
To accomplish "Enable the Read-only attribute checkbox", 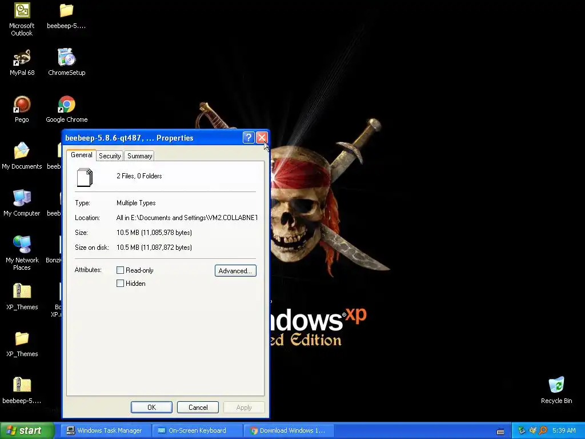I will click(120, 270).
